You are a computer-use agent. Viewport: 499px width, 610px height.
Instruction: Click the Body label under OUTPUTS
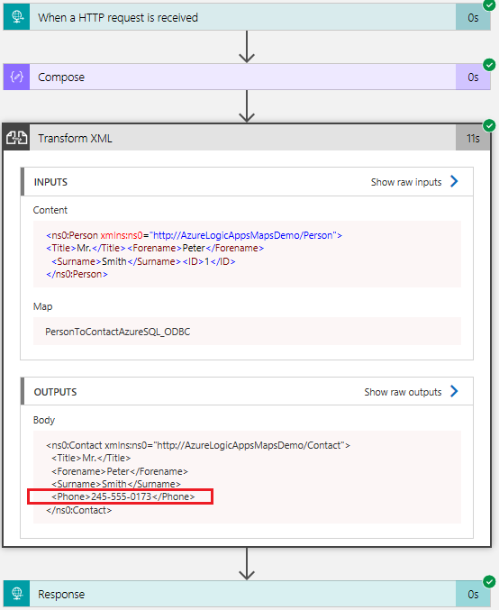pos(44,420)
